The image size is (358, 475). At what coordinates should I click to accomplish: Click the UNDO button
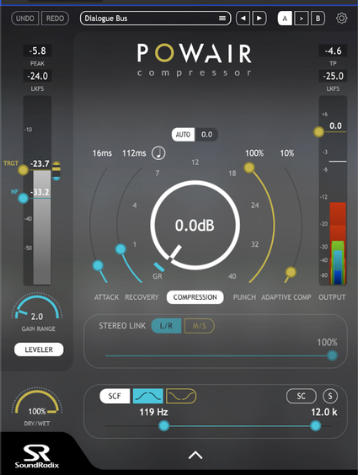[24, 19]
